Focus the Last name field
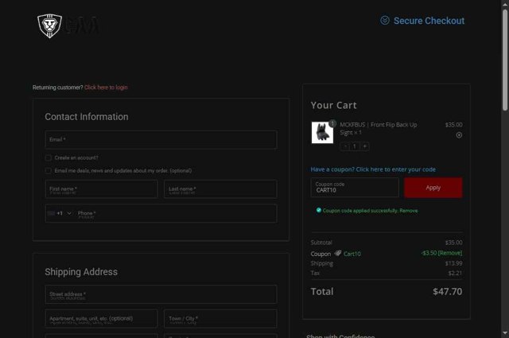Viewport: 509px width, 338px height. 220,189
